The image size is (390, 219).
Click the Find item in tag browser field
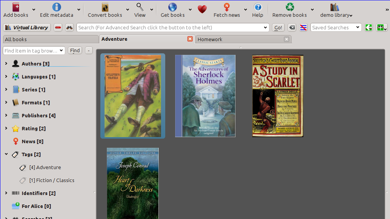coord(34,51)
